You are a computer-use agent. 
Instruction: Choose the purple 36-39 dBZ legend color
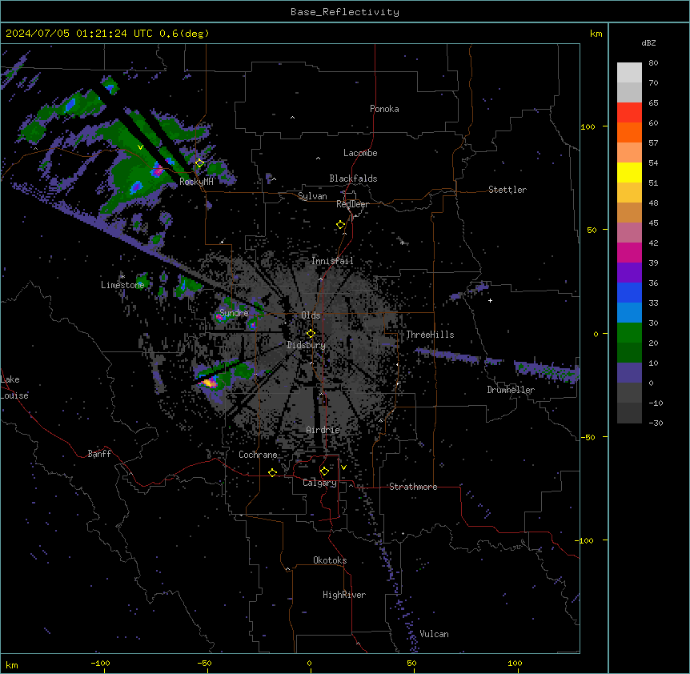(629, 273)
